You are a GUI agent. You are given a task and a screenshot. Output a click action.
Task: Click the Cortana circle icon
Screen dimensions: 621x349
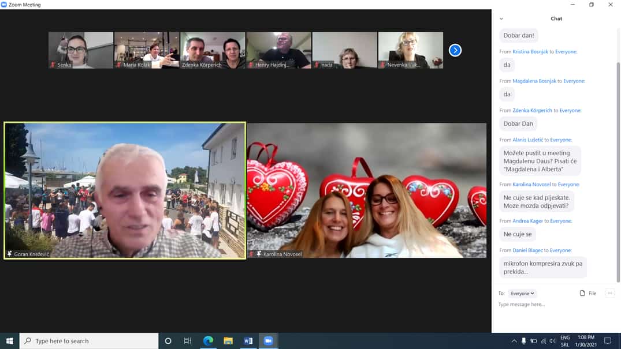168,341
